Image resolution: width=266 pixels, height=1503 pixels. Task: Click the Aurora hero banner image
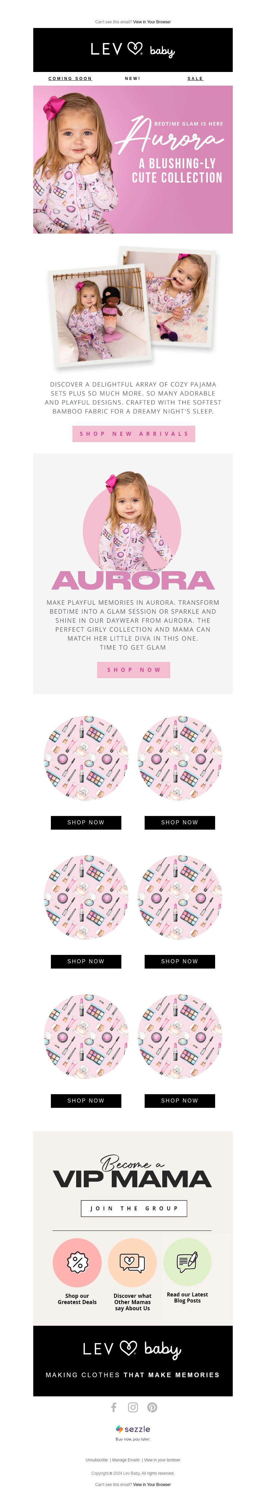tap(133, 159)
